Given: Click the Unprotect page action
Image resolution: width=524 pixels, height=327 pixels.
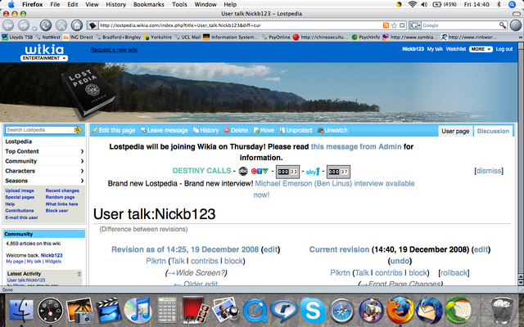Looking at the screenshot, I should click(296, 130).
